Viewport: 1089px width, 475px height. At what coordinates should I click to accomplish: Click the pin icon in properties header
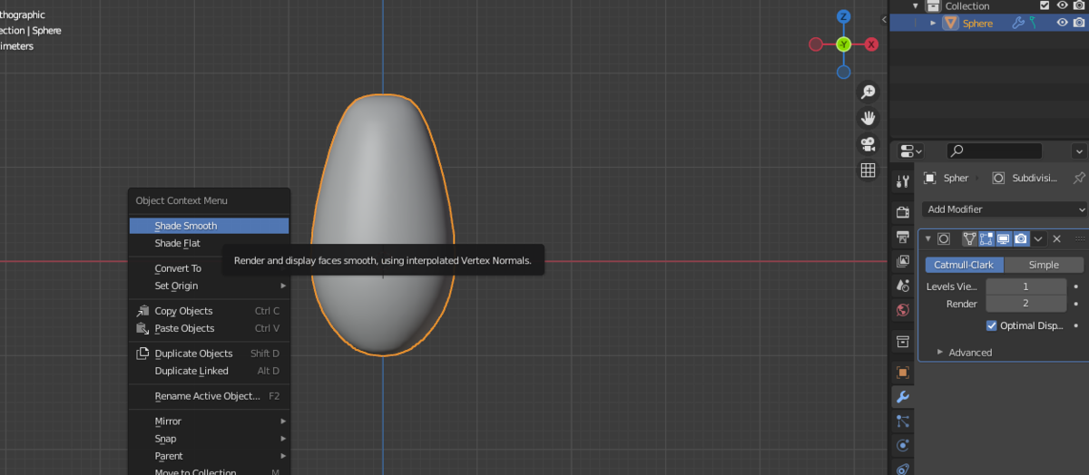1078,178
